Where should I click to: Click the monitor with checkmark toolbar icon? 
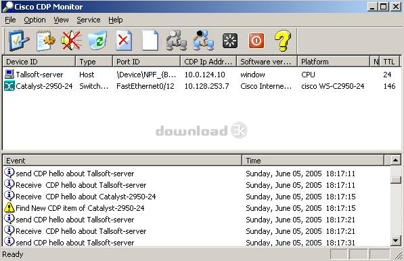pos(19,41)
